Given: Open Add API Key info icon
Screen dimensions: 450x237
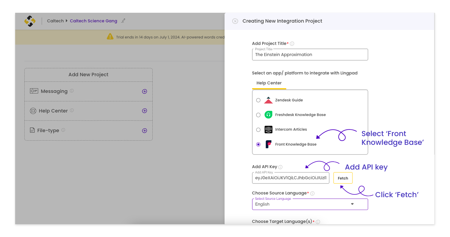Looking at the screenshot, I should tap(280, 167).
